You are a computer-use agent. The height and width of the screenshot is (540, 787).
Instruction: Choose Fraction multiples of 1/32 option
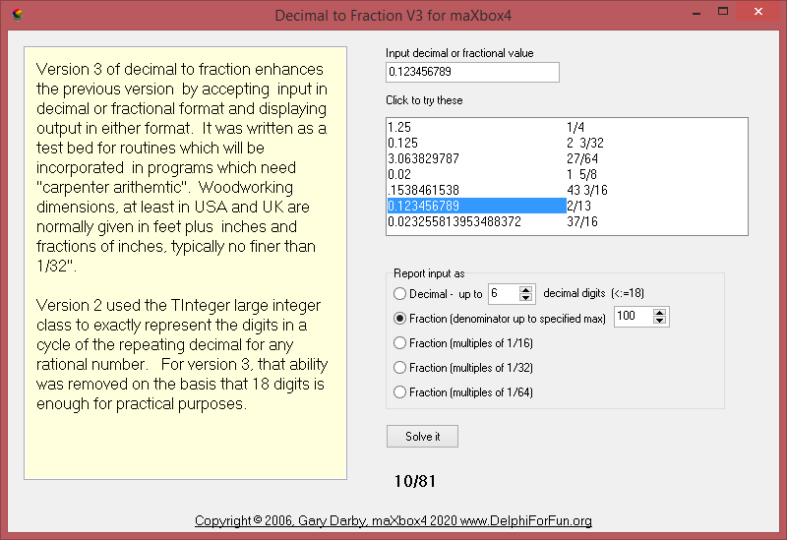click(399, 367)
